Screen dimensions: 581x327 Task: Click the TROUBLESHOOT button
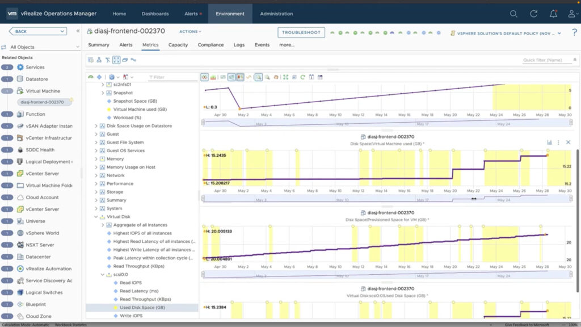[301, 32]
